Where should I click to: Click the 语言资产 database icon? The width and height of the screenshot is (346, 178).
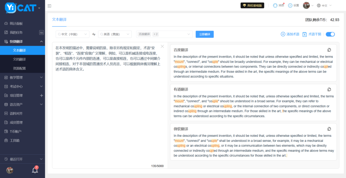6,104
